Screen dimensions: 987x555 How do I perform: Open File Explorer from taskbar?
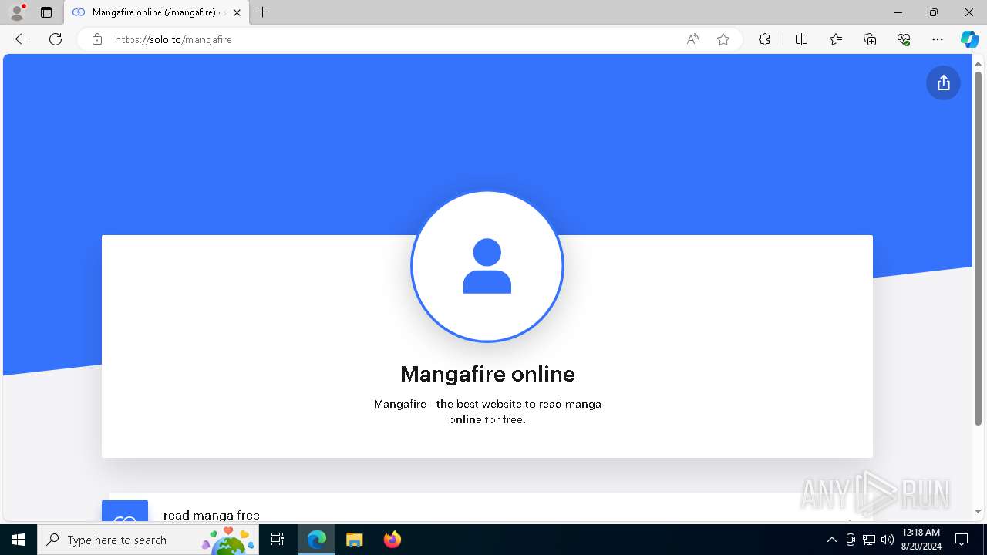coord(354,540)
